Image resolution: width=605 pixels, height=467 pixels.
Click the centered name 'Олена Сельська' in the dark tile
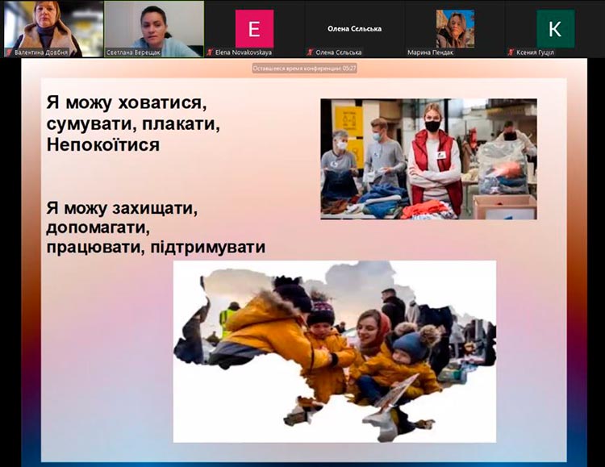click(x=354, y=28)
